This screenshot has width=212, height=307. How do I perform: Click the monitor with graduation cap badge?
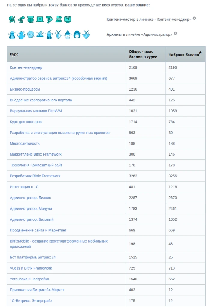[x=68, y=19]
